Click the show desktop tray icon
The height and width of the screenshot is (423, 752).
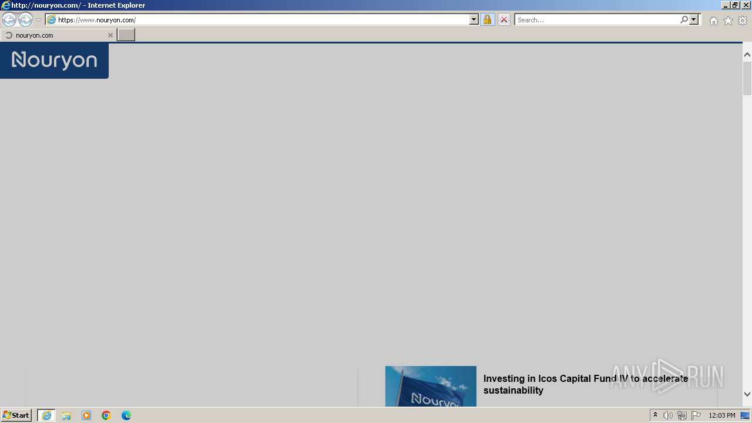[x=746, y=415]
